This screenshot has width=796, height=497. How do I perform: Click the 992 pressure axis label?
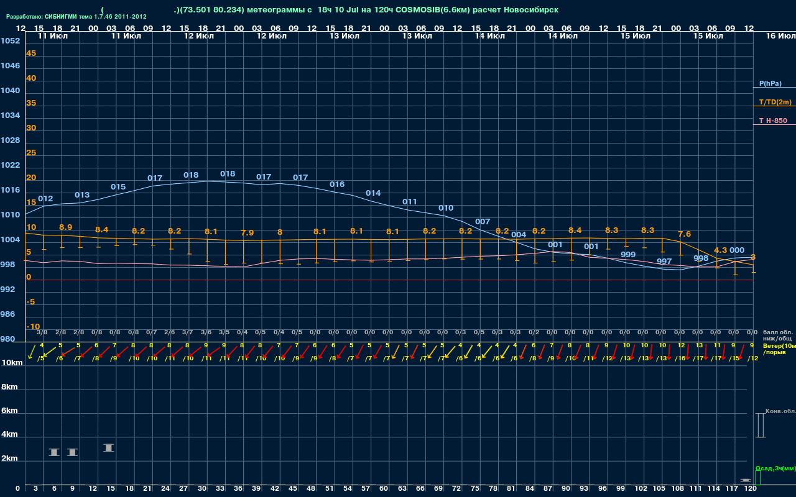point(7,290)
